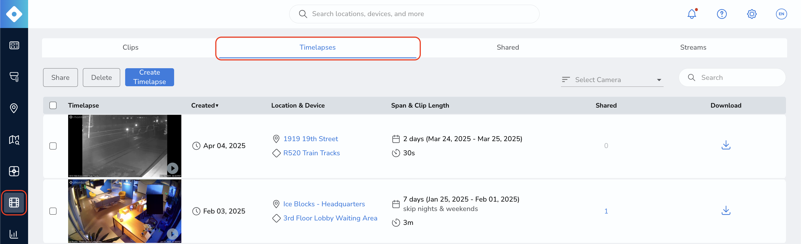
Task: Open the EN user profile avatar
Action: (782, 14)
